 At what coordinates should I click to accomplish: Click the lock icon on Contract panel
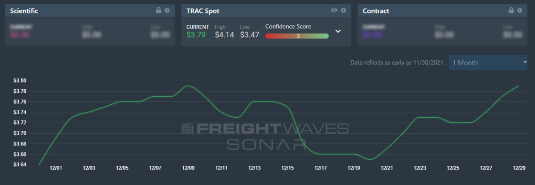click(x=511, y=10)
